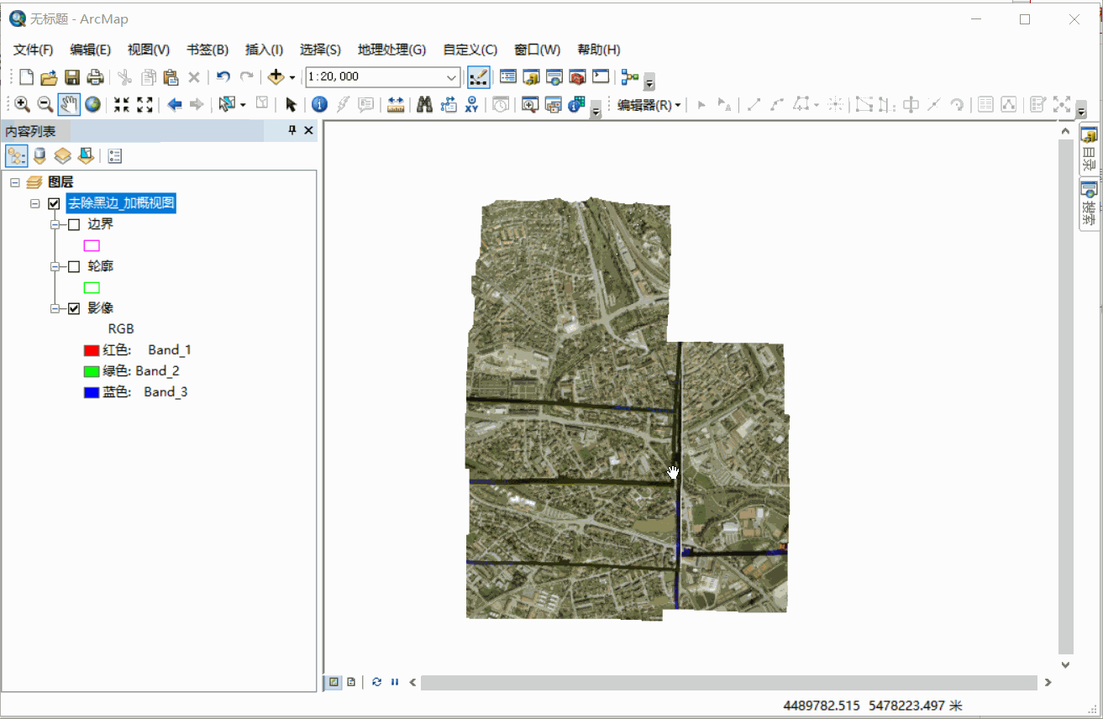Click List By Selection icon
Image resolution: width=1103 pixels, height=719 pixels.
[x=86, y=155]
